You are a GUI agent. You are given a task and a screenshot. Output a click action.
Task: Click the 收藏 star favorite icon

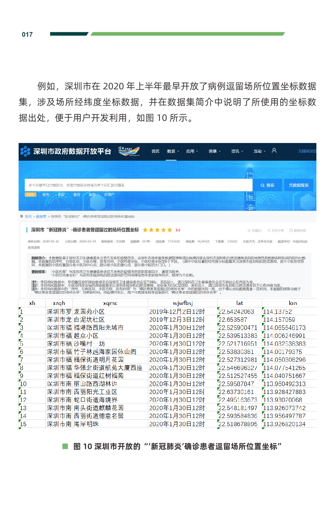pos(249,230)
